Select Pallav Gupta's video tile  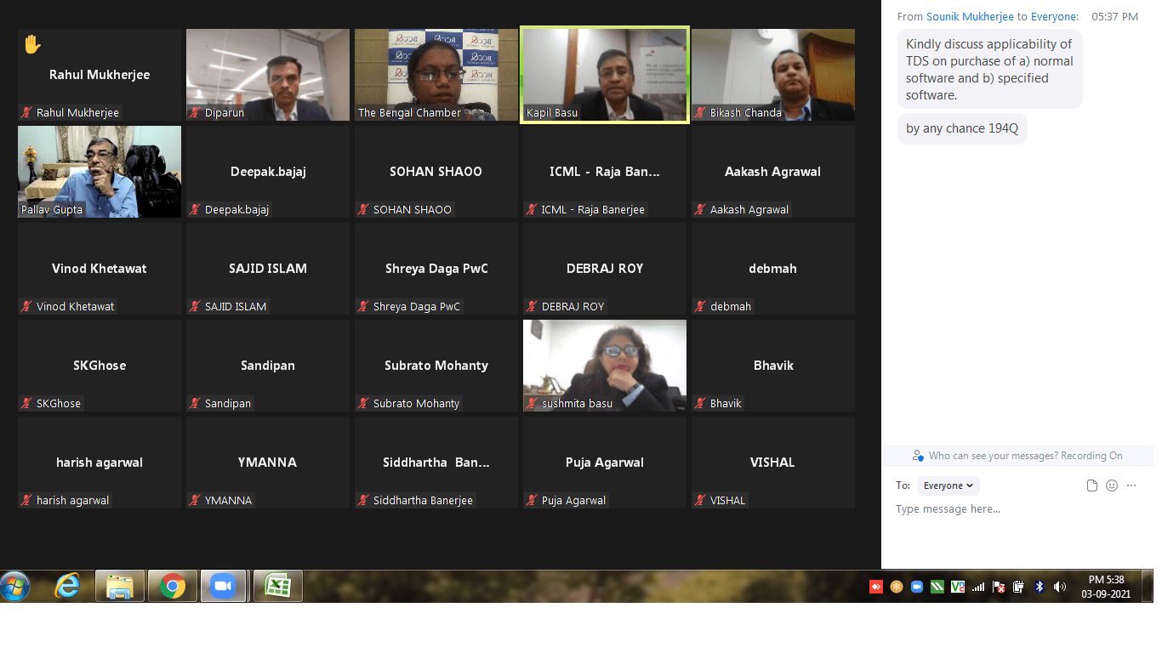[x=100, y=172]
